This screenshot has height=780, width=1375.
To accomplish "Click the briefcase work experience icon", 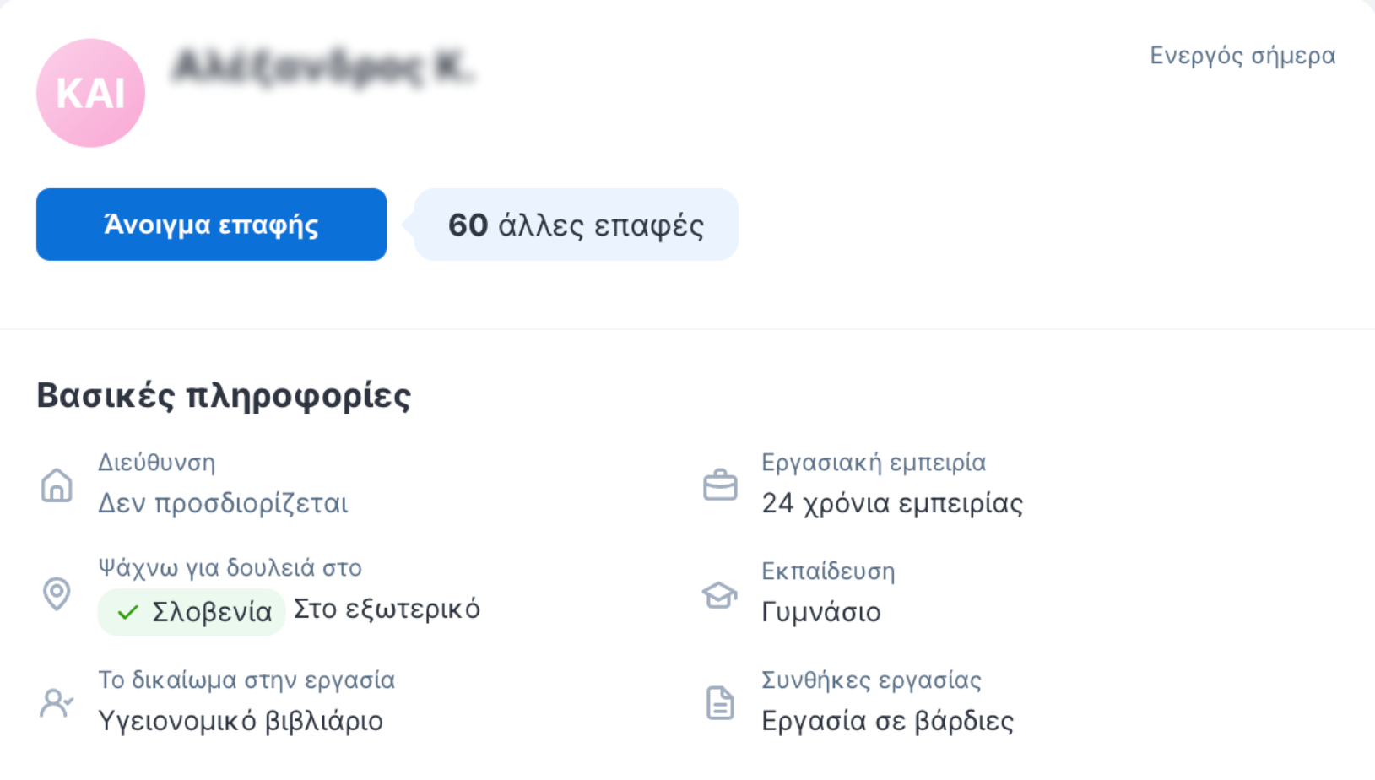I will 720,485.
